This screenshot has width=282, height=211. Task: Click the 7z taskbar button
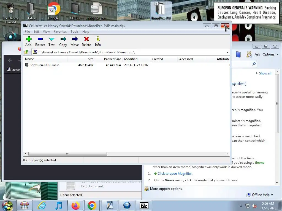click(x=144, y=206)
